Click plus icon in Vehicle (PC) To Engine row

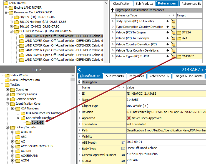click(x=168, y=32)
